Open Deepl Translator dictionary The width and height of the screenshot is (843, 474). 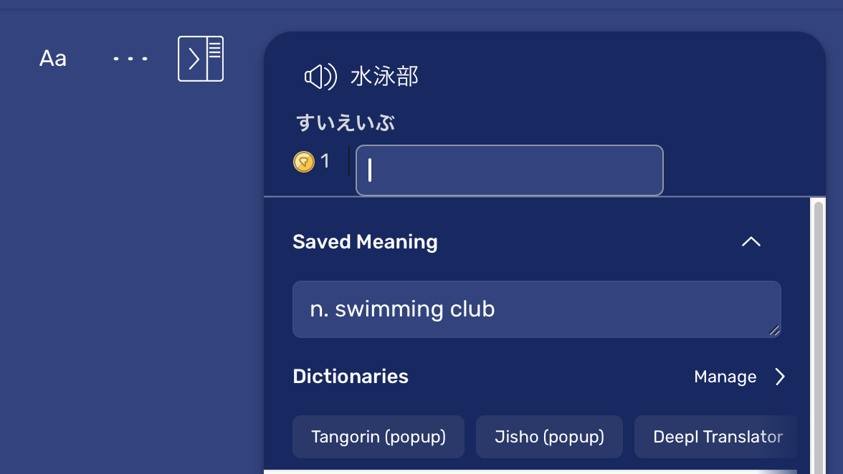tap(717, 437)
